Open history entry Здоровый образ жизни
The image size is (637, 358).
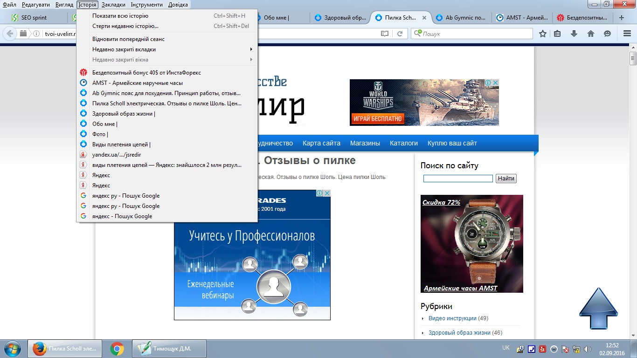(x=167, y=114)
